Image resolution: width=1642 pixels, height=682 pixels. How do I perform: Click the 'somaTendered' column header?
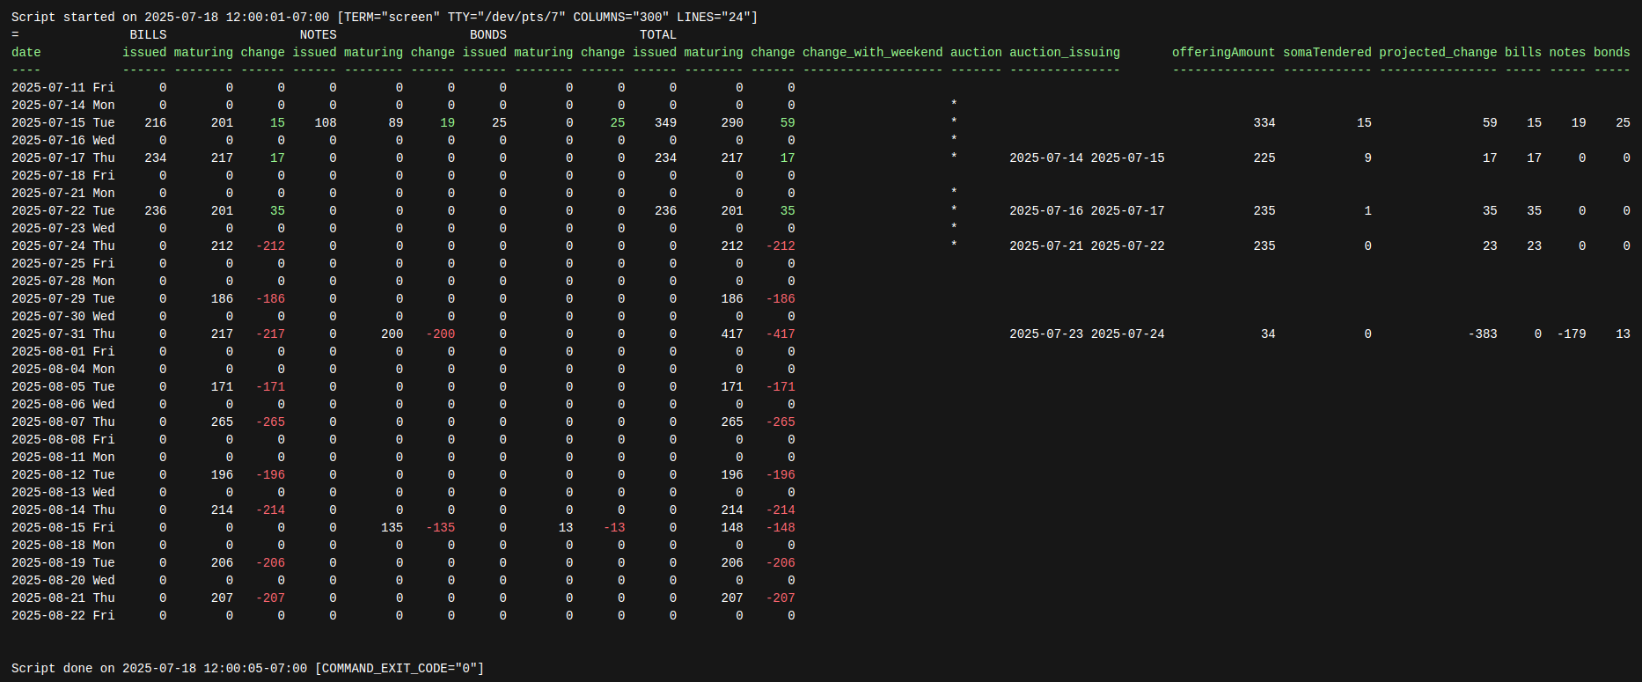1327,53
